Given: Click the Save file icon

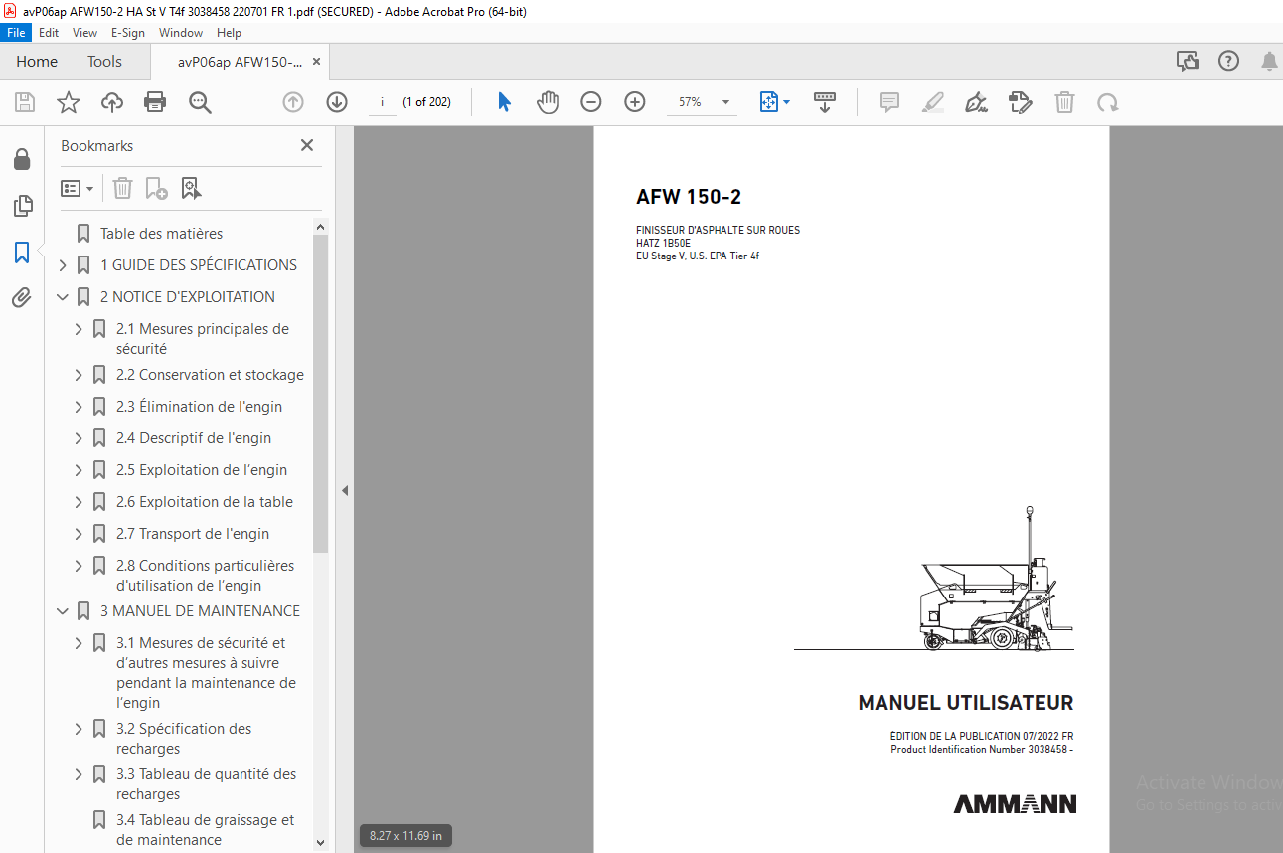Looking at the screenshot, I should (x=25, y=102).
